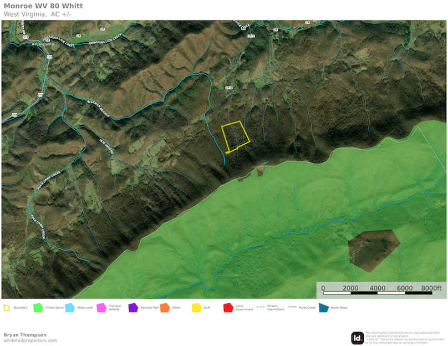The width and height of the screenshot is (448, 346).
Task: Click the yellow BLM legend icon
Action: click(x=196, y=307)
